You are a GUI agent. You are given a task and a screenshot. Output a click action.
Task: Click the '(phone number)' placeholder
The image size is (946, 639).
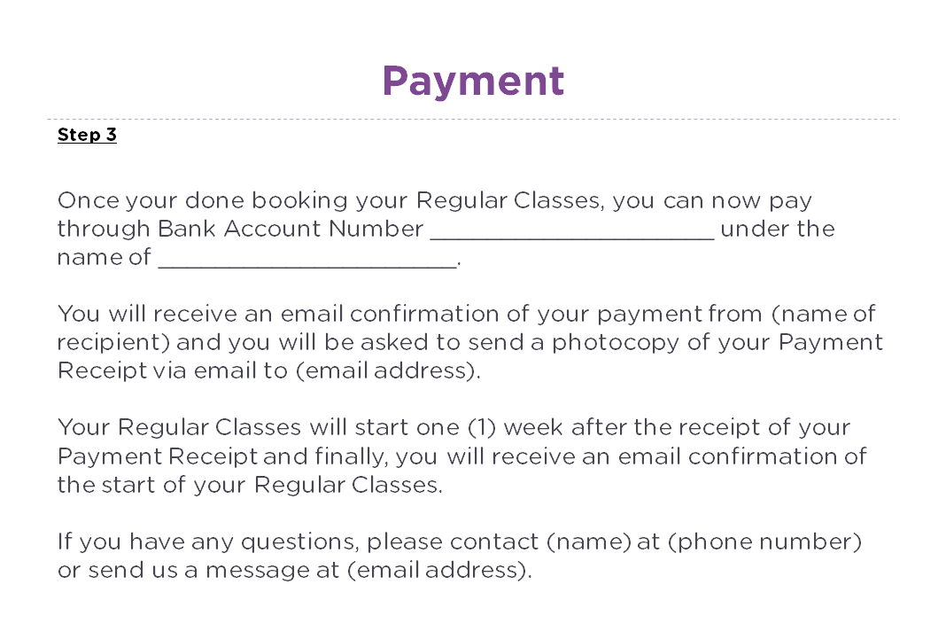764,542
